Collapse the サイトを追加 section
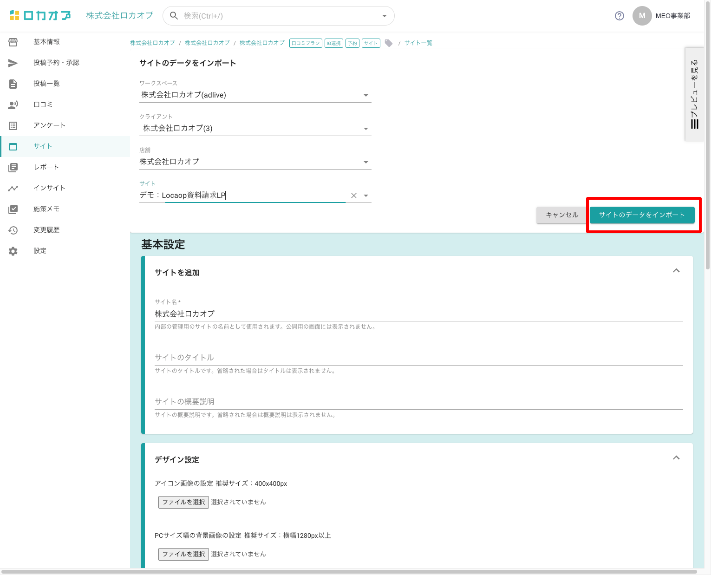The image size is (711, 575). [x=676, y=271]
